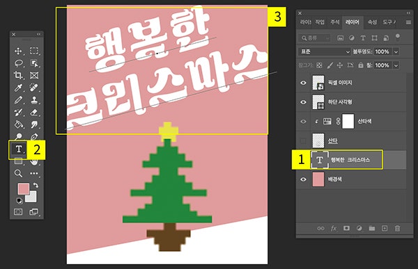This screenshot has width=418, height=269.
Task: Delete the selected layer
Action: (397, 228)
